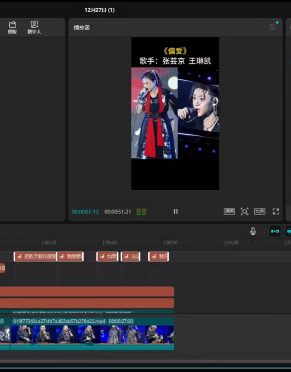The image size is (291, 372).
Task: Open the player panel hamburger menu
Action: 272,27
